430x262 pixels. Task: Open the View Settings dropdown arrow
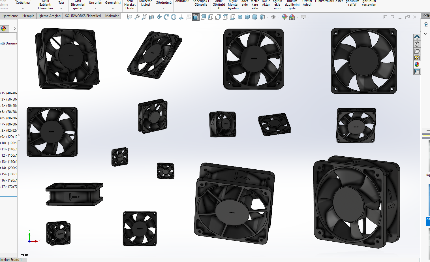point(309,17)
